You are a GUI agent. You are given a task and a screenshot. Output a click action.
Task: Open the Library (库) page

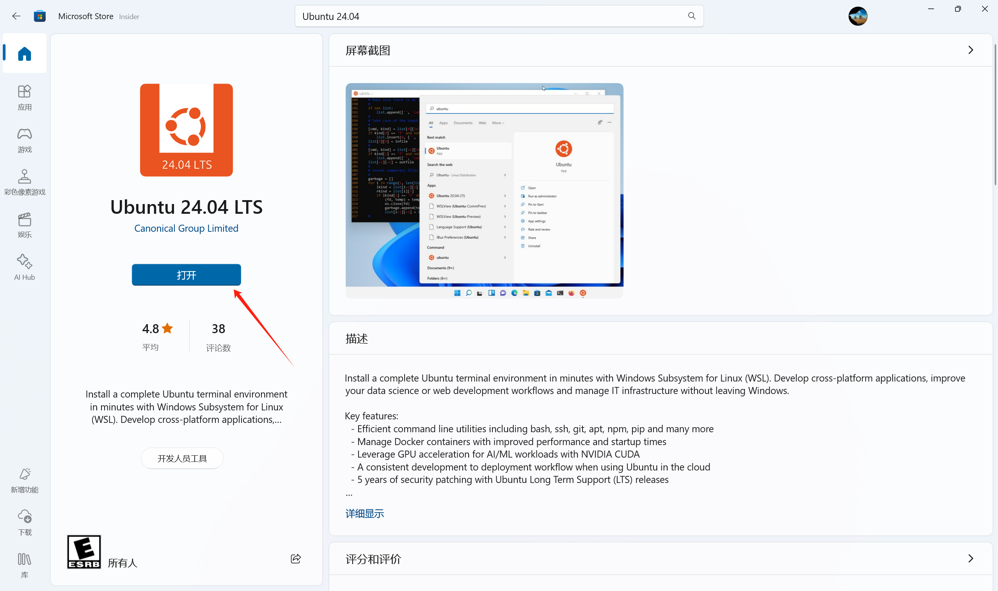tap(24, 565)
